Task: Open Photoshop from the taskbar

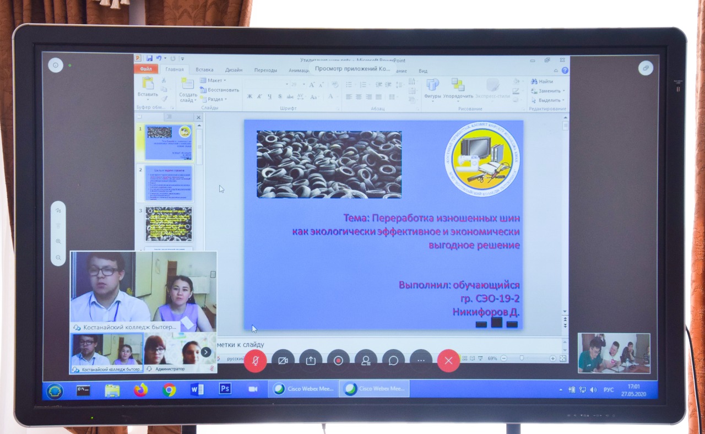Action: pos(225,389)
